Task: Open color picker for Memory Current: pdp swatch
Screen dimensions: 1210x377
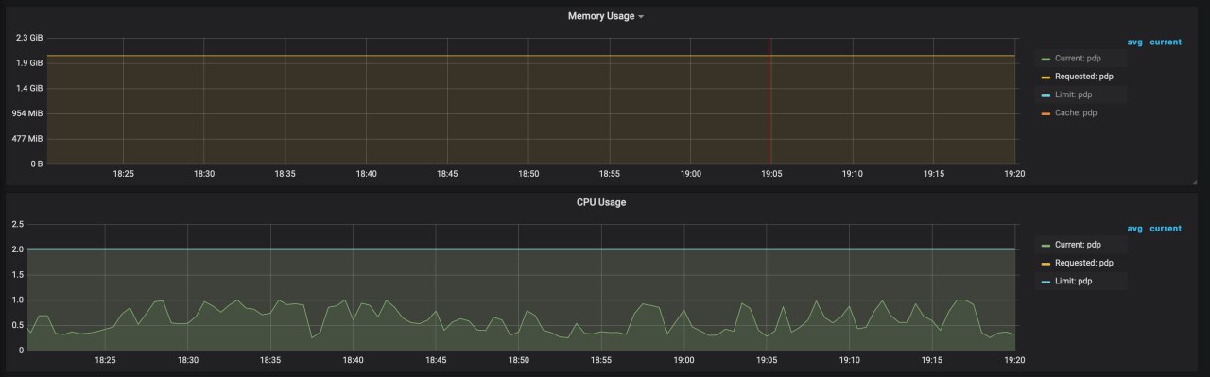Action: (x=1046, y=59)
